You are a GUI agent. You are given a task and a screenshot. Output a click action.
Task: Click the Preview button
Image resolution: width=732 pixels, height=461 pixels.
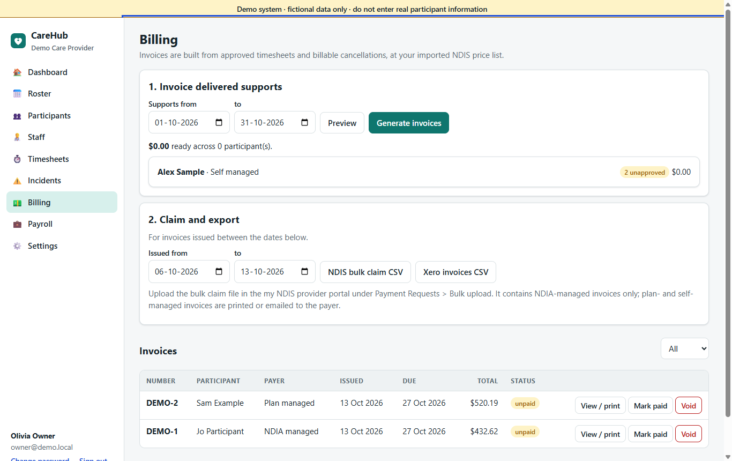pyautogui.click(x=342, y=123)
